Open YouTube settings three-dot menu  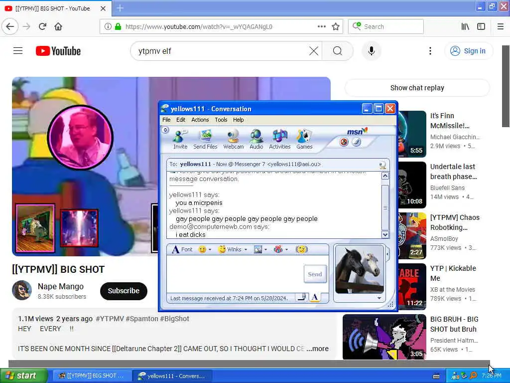(430, 51)
